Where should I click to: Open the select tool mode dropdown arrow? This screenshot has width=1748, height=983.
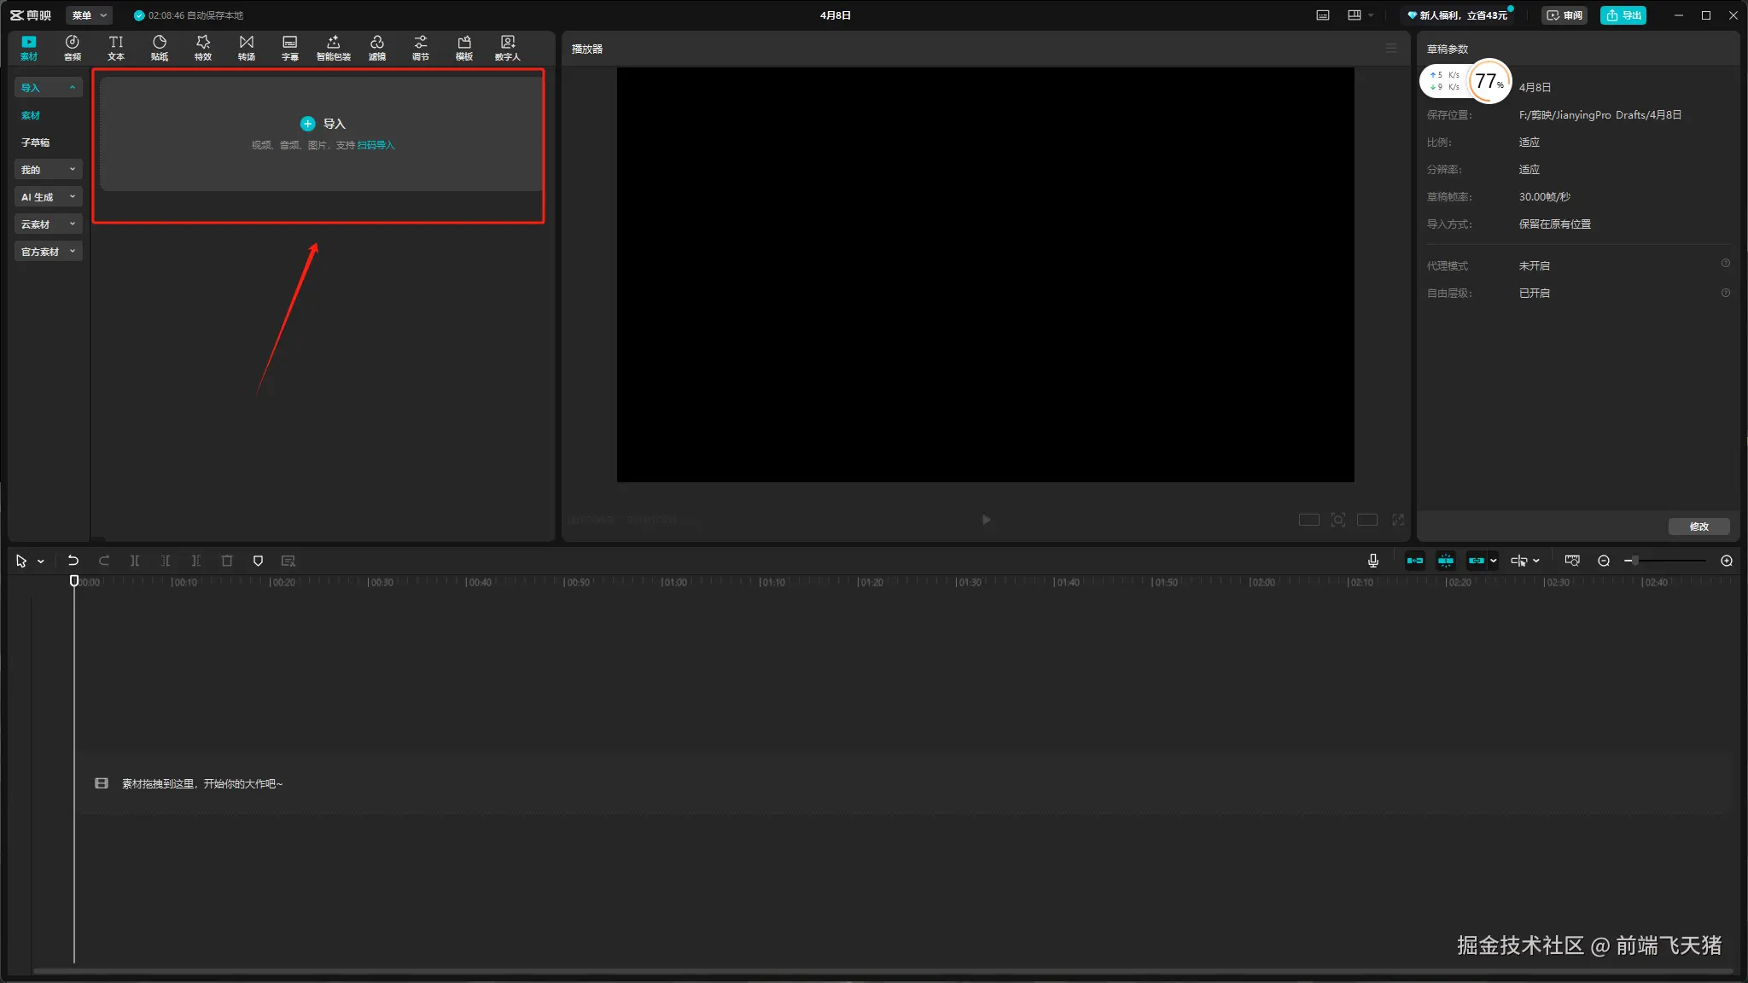click(x=41, y=561)
